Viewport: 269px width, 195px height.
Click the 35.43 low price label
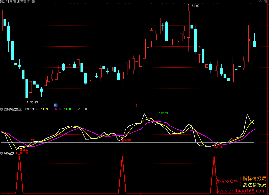[x=34, y=102]
